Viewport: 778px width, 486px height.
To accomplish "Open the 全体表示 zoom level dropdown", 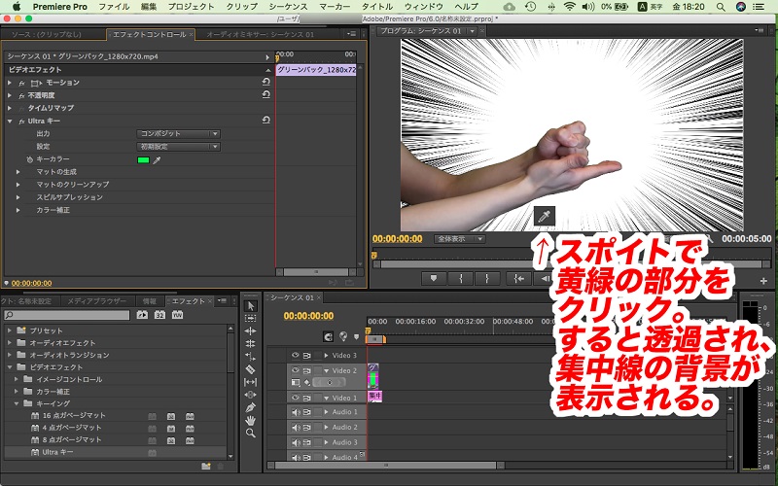I will click(459, 239).
